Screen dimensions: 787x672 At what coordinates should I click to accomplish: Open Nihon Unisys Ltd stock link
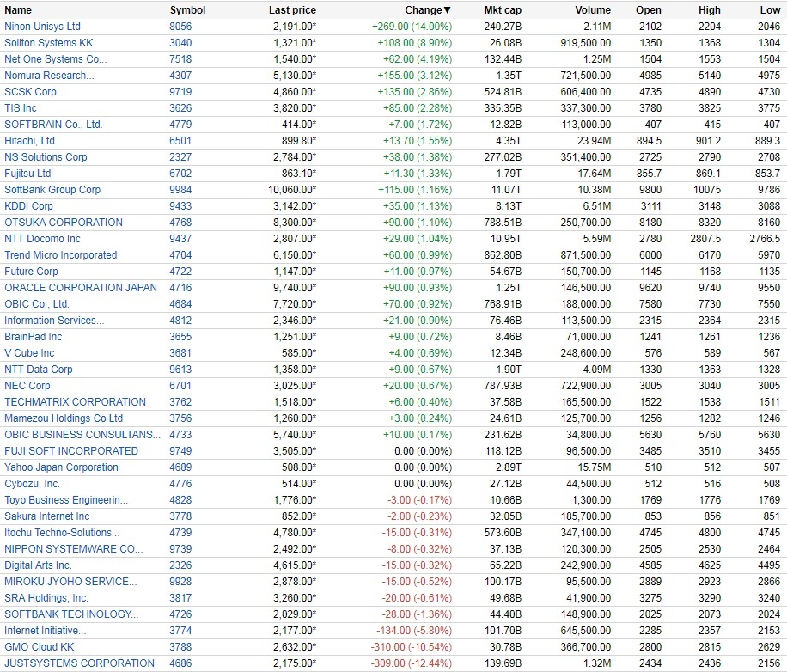42,27
